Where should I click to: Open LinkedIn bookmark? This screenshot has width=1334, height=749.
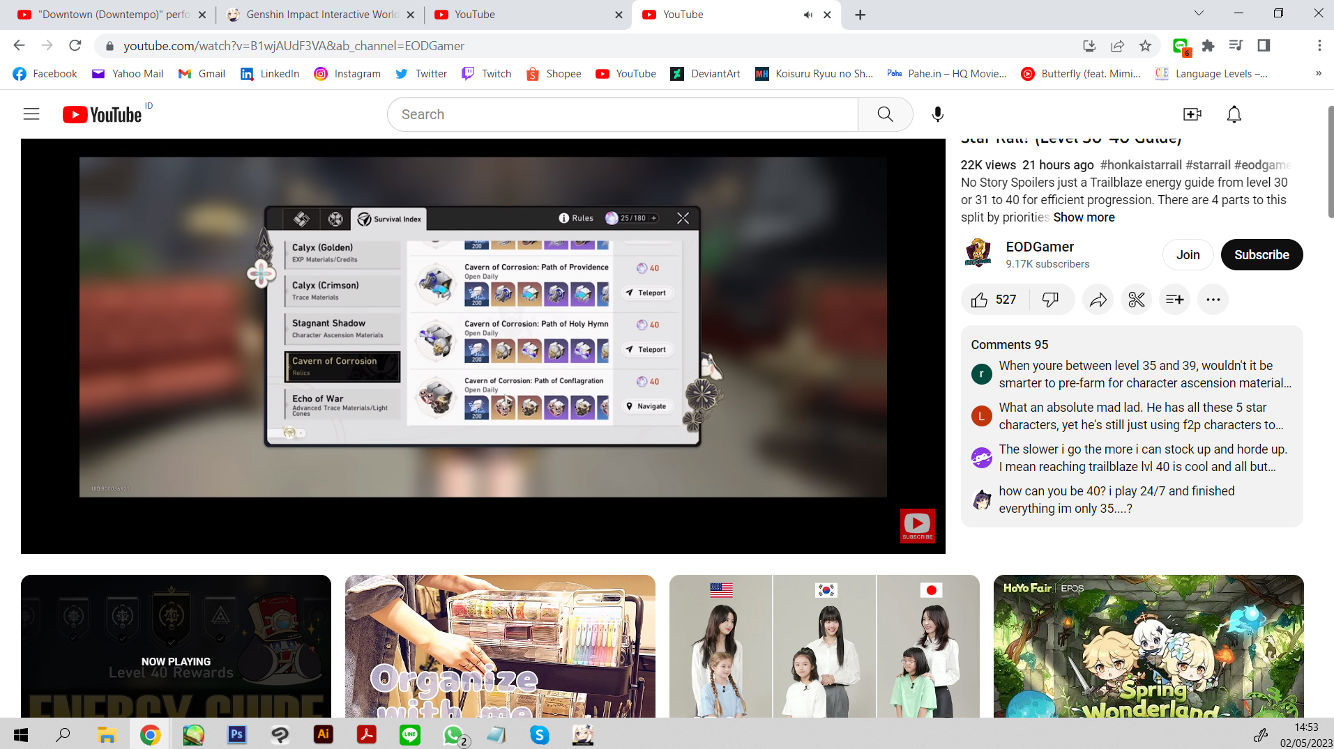270,74
